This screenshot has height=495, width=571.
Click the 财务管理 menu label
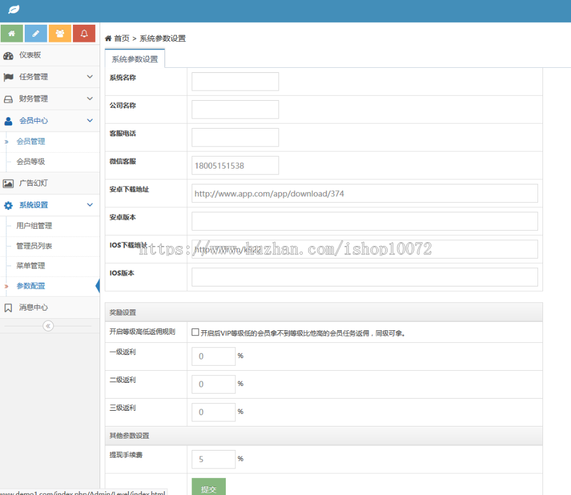click(34, 99)
